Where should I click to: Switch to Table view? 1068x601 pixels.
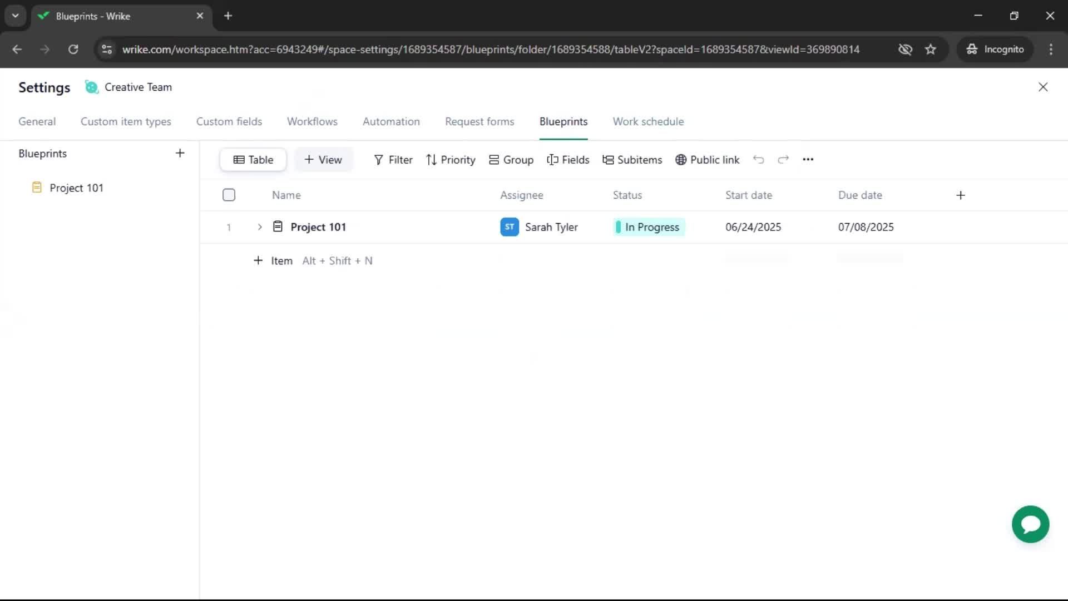coord(253,160)
